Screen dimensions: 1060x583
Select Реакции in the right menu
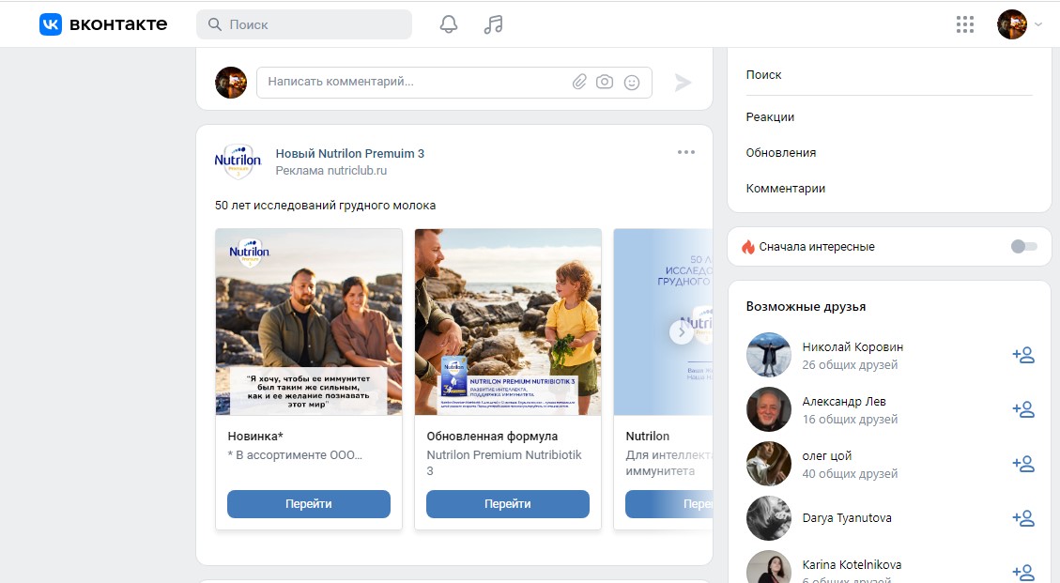click(x=770, y=117)
